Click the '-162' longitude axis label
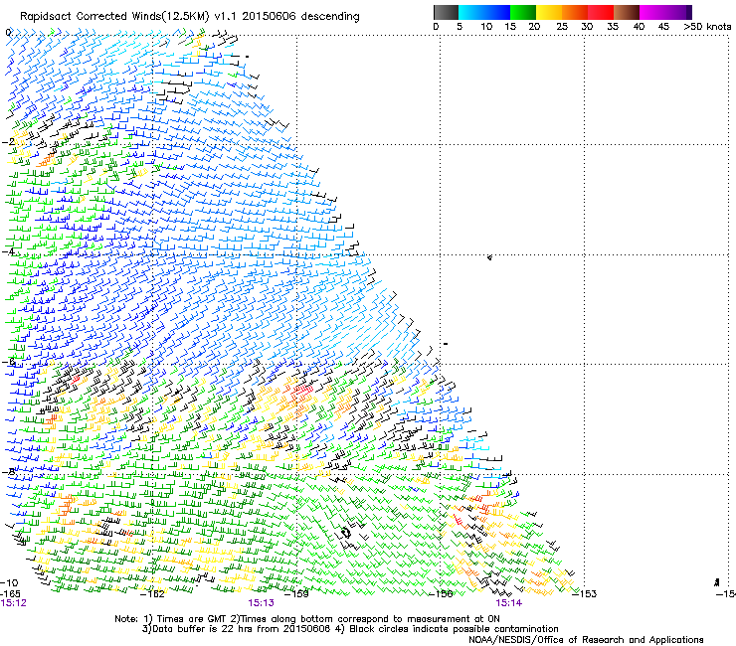Image resolution: width=736 pixels, height=646 pixels. pyautogui.click(x=153, y=594)
